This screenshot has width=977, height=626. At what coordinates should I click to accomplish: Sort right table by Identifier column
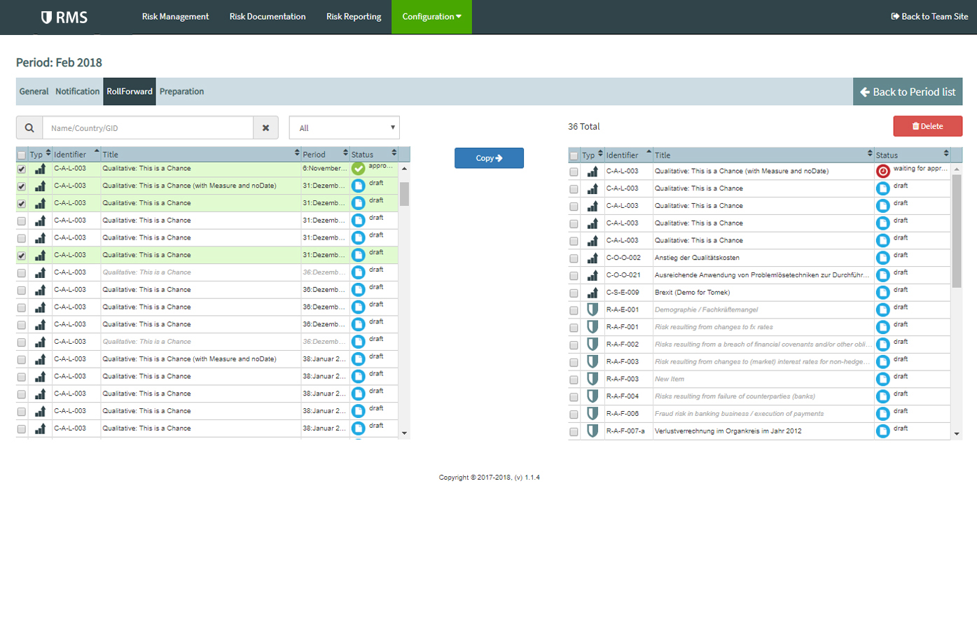(x=628, y=155)
